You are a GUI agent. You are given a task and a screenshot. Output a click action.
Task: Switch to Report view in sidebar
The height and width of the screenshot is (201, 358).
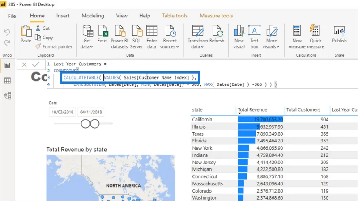pyautogui.click(x=7, y=65)
